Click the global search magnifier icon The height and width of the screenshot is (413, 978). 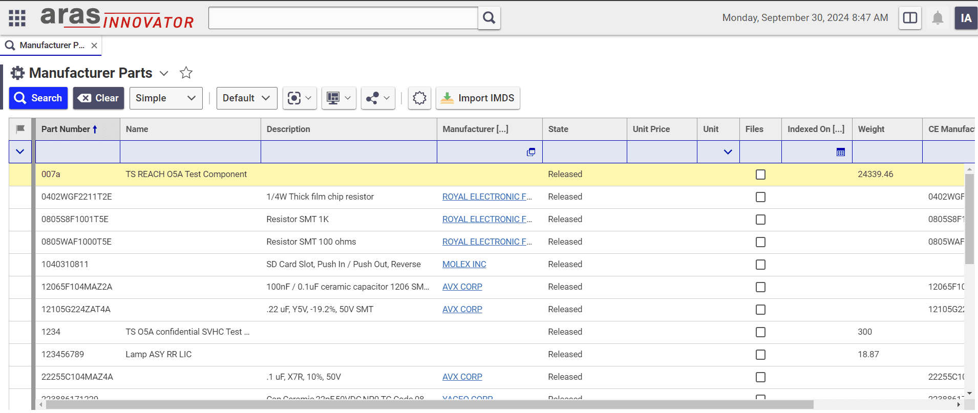point(489,18)
